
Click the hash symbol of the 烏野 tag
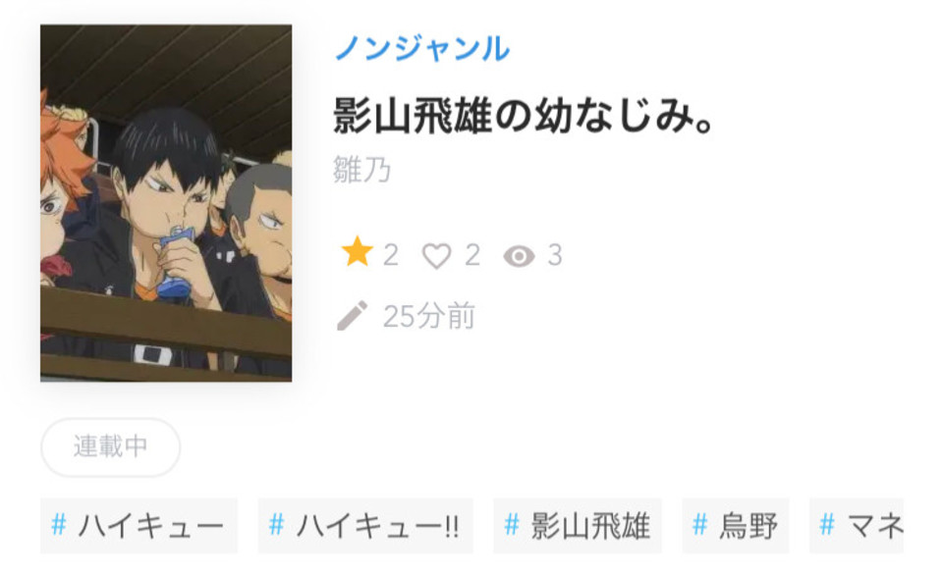[700, 525]
